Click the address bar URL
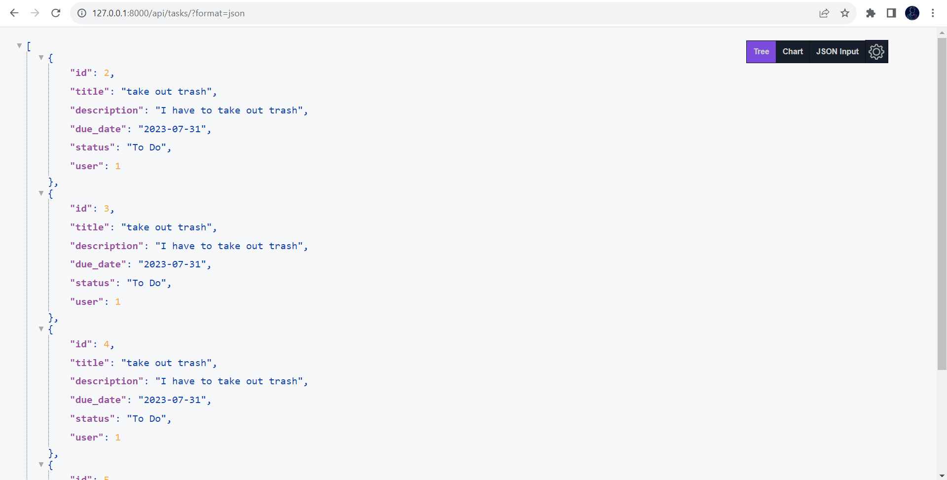 168,13
